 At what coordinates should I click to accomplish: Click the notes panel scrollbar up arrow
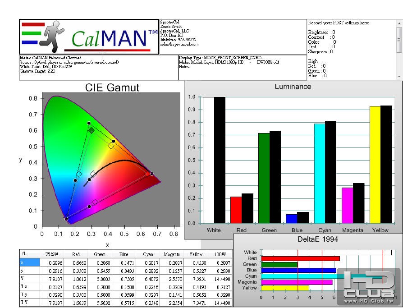[x=399, y=23]
